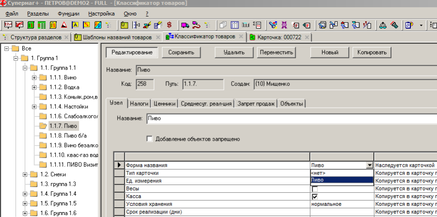Click the Новый button

(330, 52)
